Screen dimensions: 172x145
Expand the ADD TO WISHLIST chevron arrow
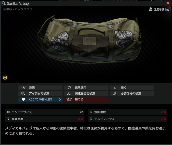60,99
